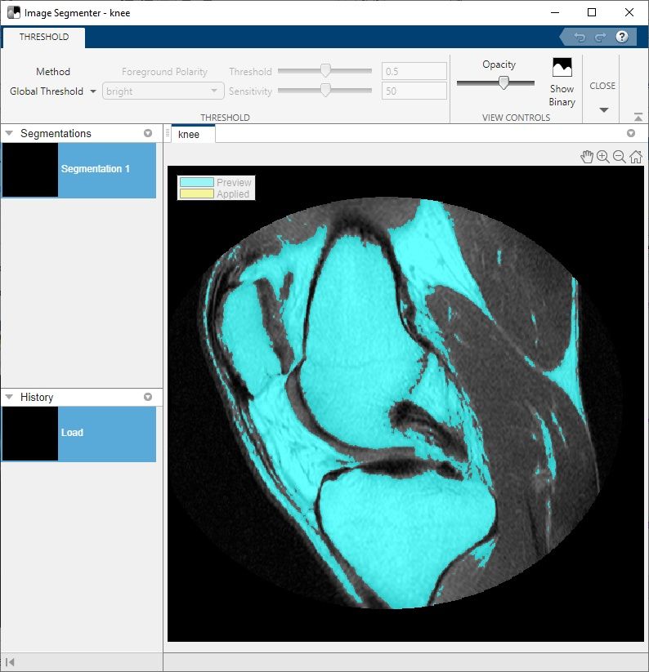Collapse the Segmentations panel triangle
The image size is (649, 672).
(x=9, y=133)
